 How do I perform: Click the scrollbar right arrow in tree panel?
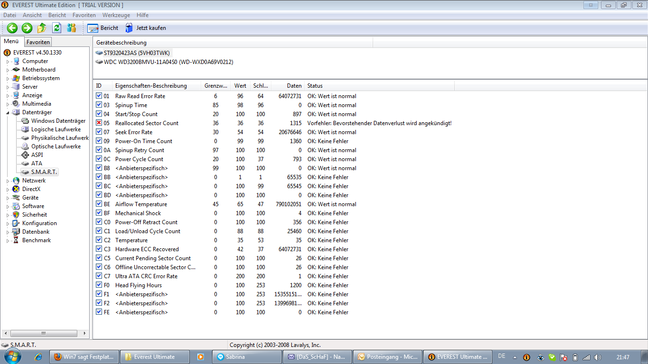pyautogui.click(x=85, y=333)
